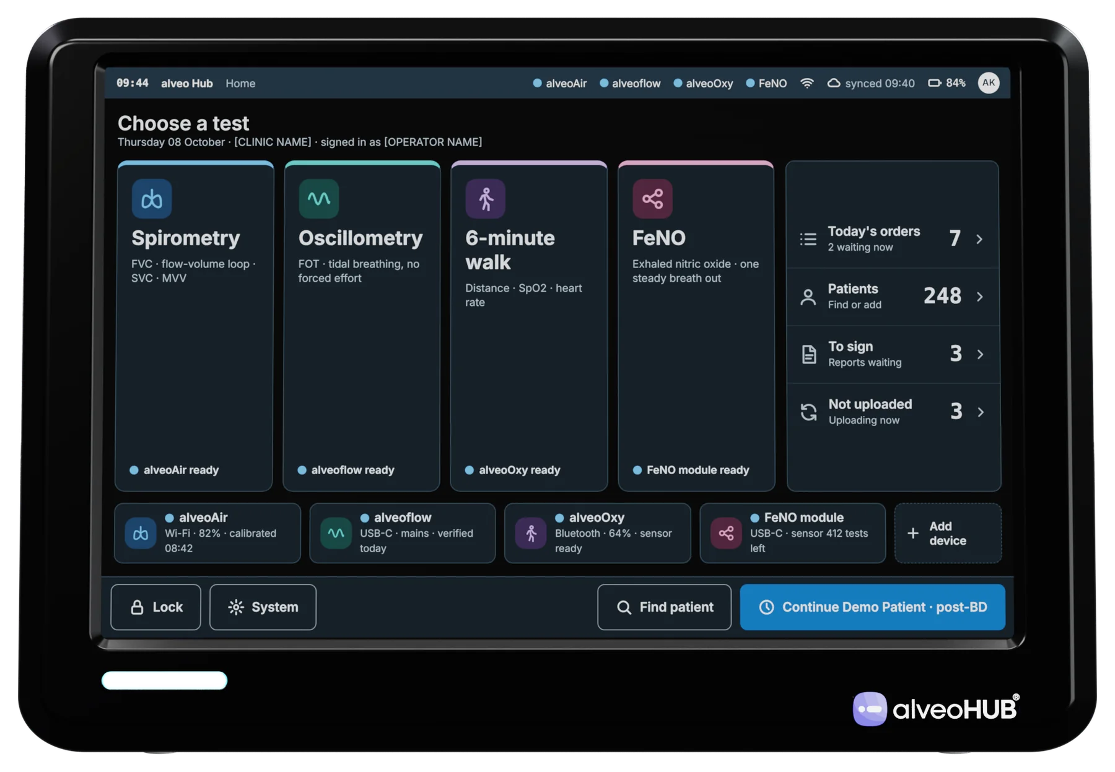Expand the Not uploaded row chevron
Viewport: 1115px width, 772px height.
coord(981,412)
